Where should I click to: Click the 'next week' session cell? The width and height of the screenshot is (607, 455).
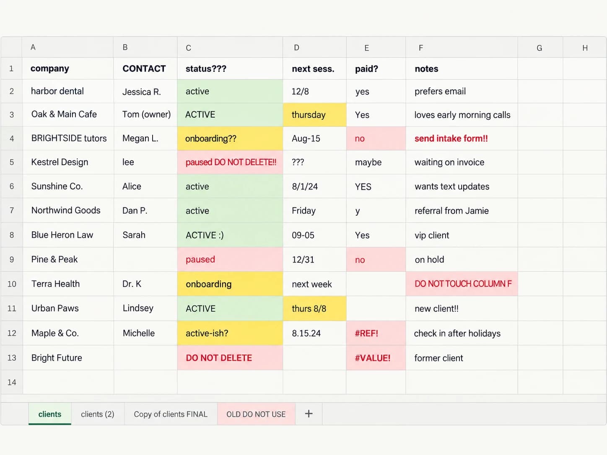tap(314, 284)
